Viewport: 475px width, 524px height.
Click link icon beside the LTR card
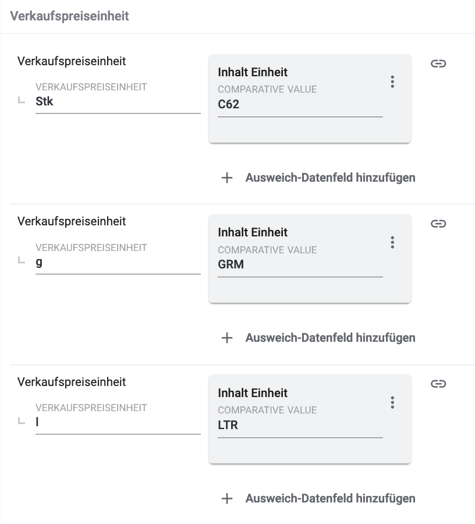(438, 384)
